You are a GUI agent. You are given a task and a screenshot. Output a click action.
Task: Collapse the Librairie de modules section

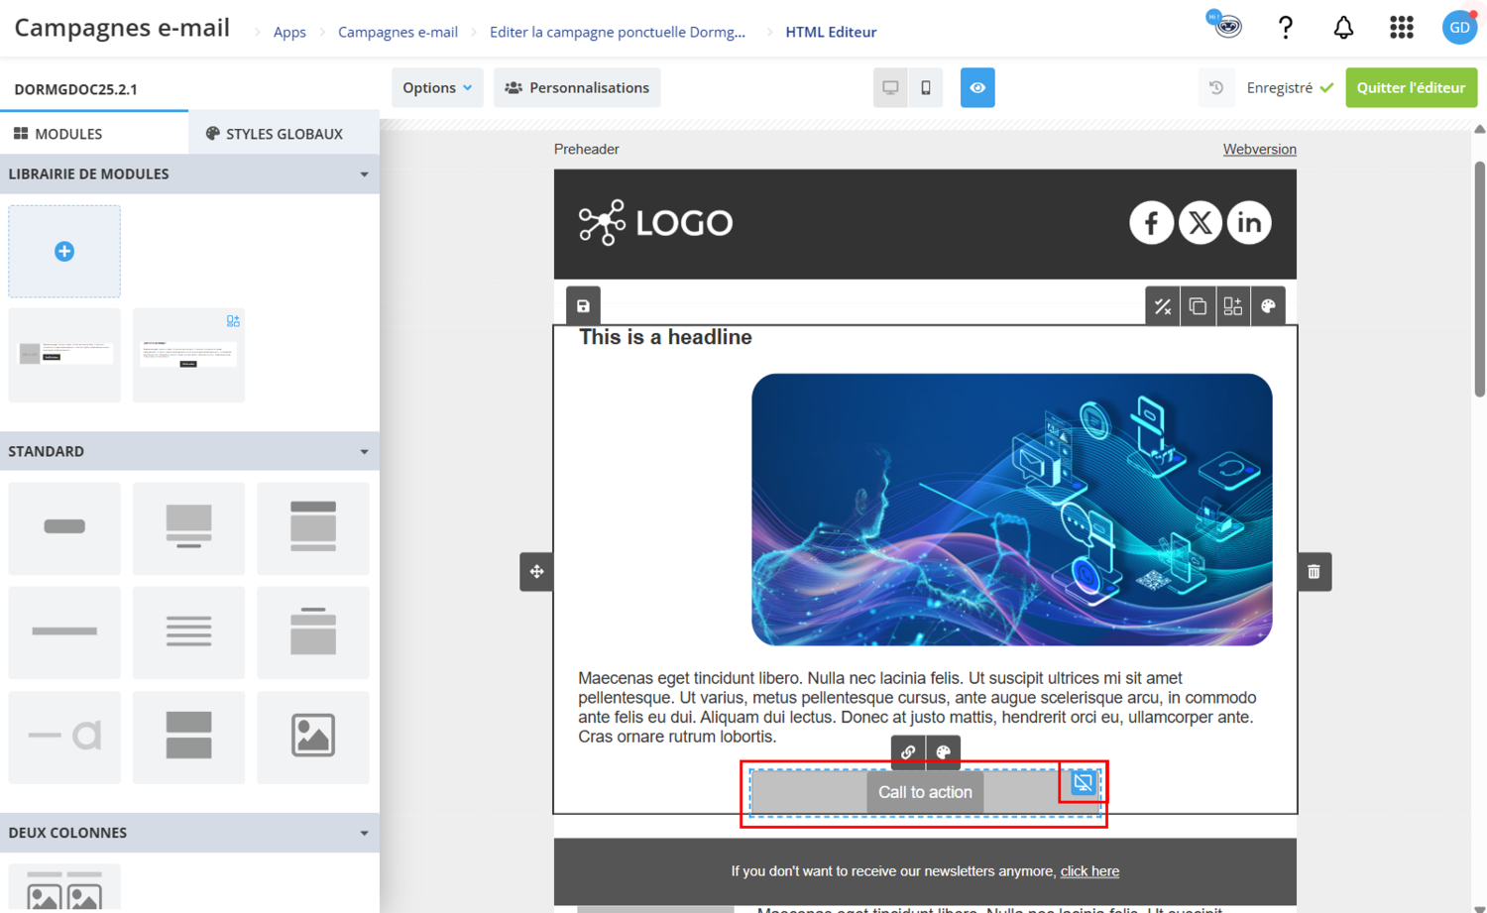(x=189, y=174)
